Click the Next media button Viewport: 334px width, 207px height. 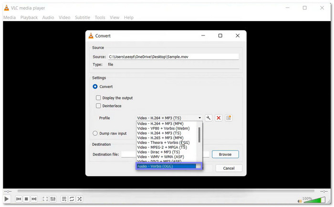[34, 199]
